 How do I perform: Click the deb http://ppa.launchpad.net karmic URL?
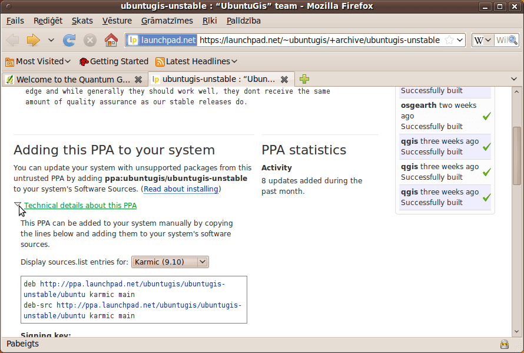pyautogui.click(x=124, y=289)
